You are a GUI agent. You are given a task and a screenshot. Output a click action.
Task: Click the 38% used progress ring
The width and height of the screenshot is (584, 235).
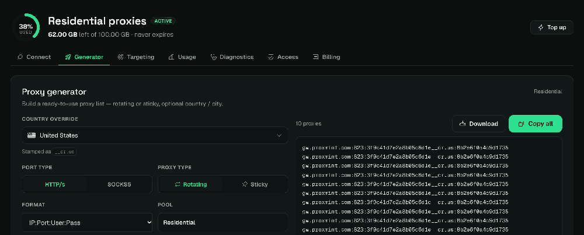(26, 27)
